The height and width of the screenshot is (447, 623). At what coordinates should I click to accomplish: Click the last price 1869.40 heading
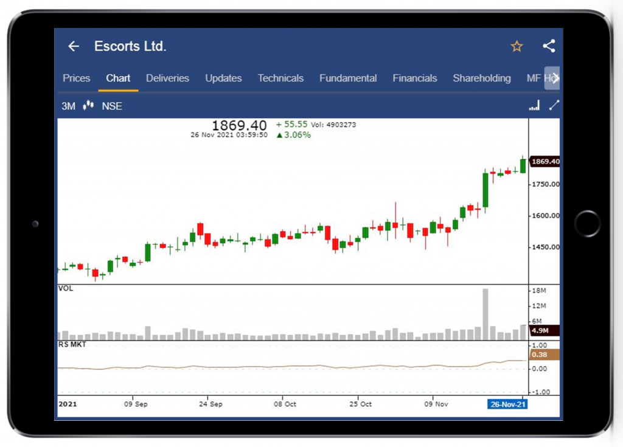click(239, 125)
